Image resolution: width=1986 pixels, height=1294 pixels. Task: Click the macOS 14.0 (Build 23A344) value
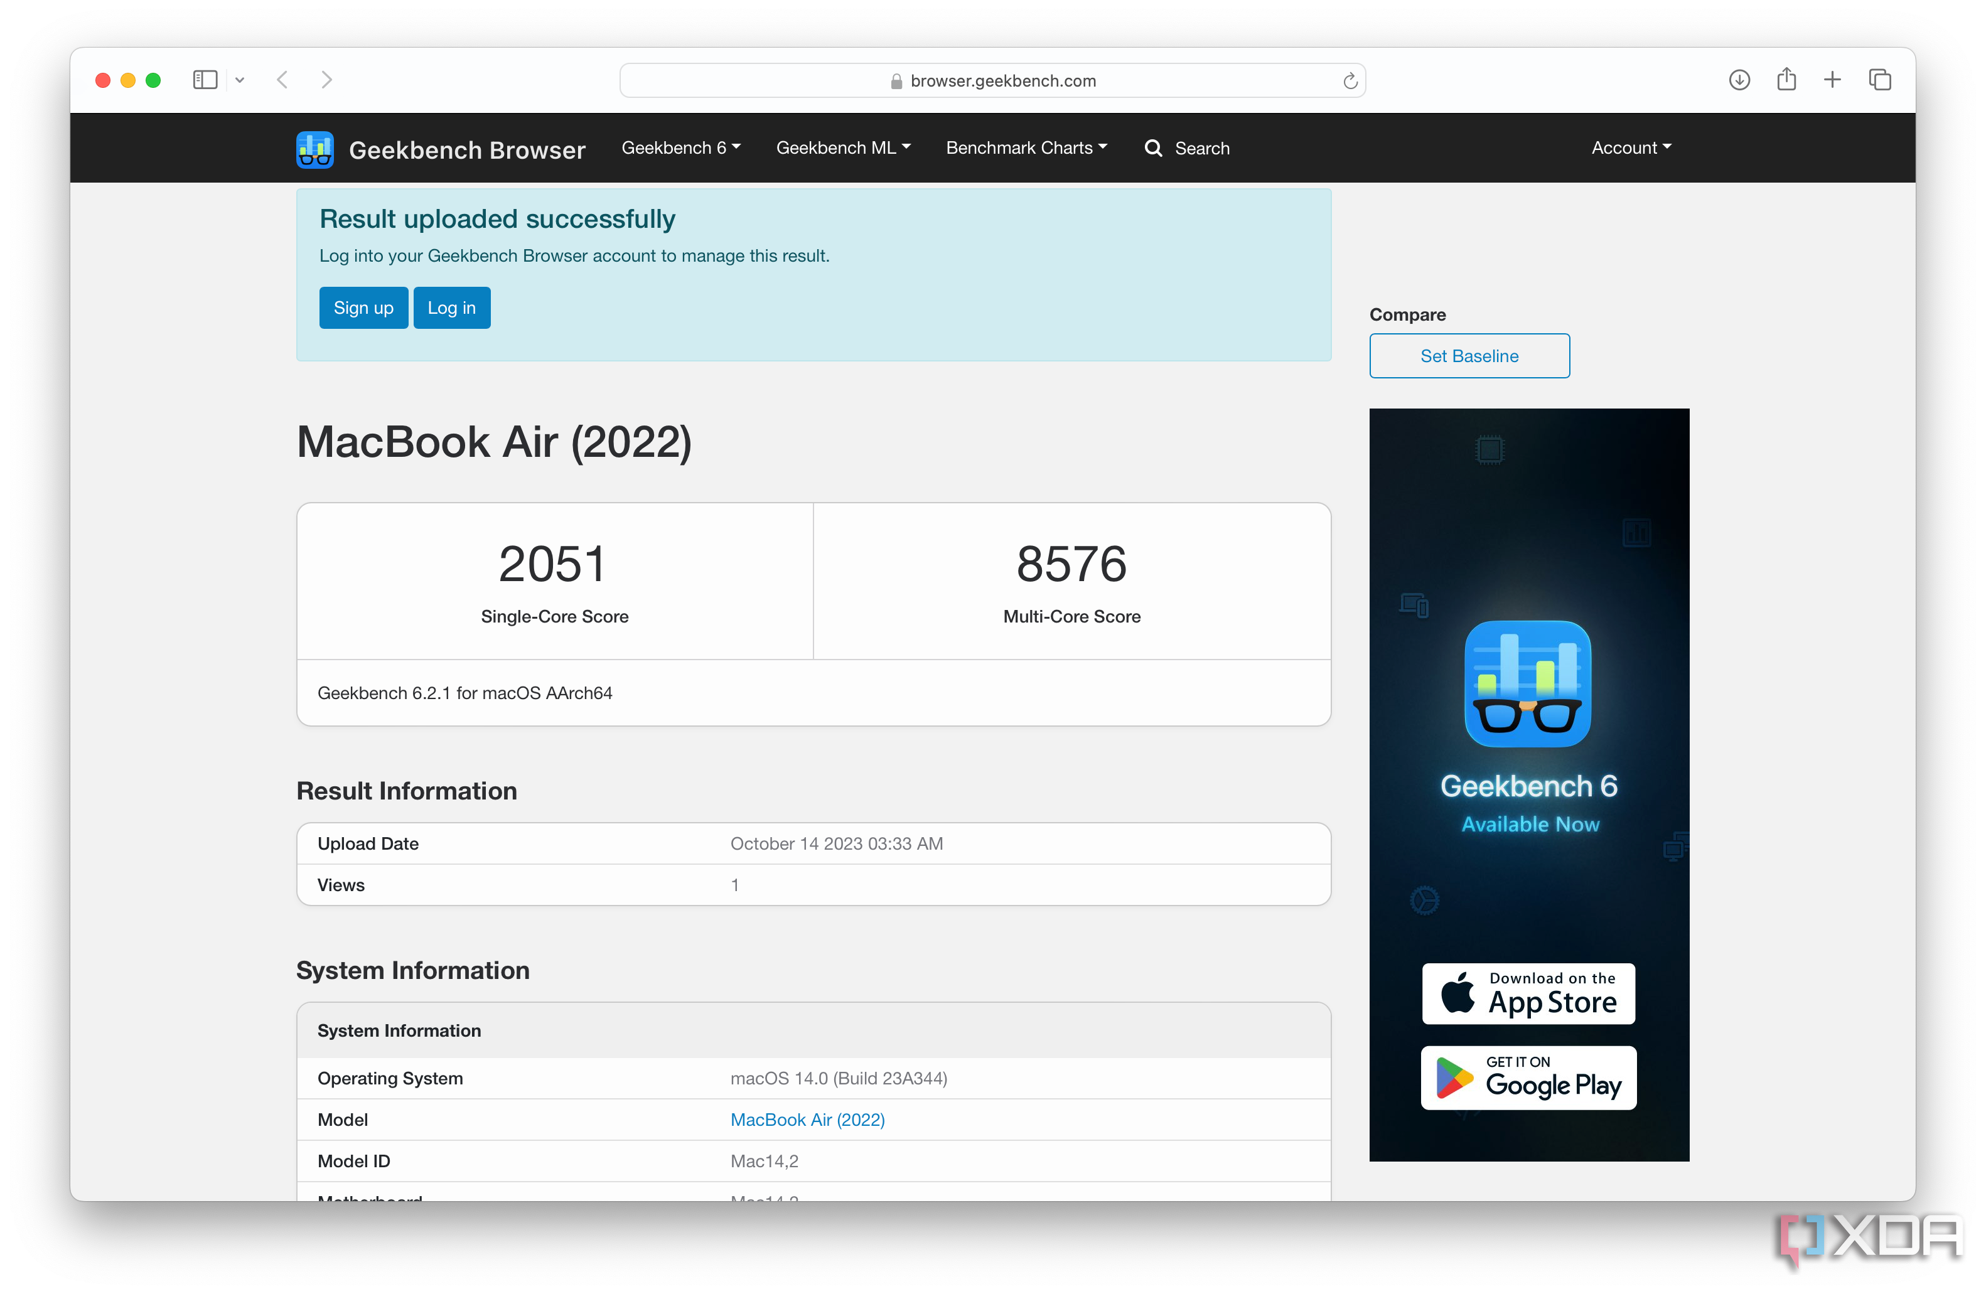click(839, 1078)
